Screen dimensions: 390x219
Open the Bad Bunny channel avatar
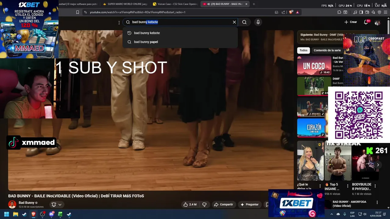point(12,204)
